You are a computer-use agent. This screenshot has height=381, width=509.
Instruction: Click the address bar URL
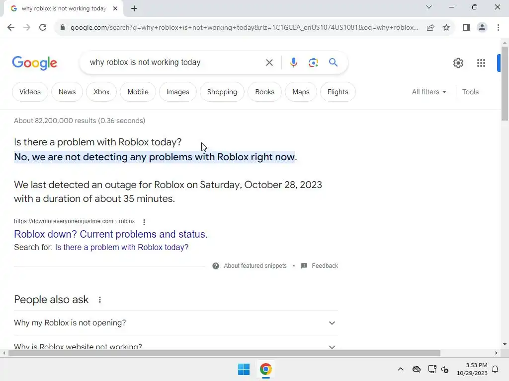(x=244, y=28)
